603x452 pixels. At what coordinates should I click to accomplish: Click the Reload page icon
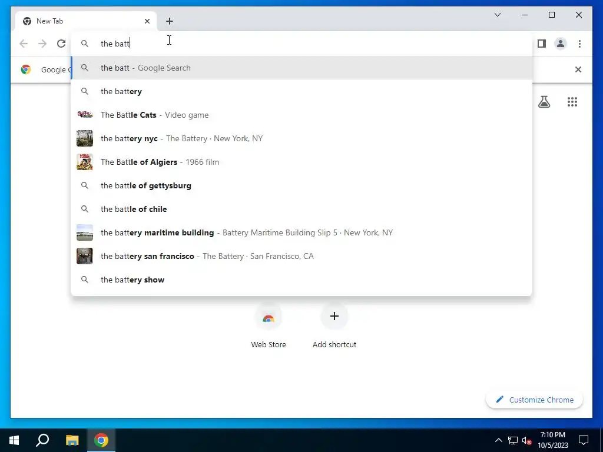click(61, 44)
